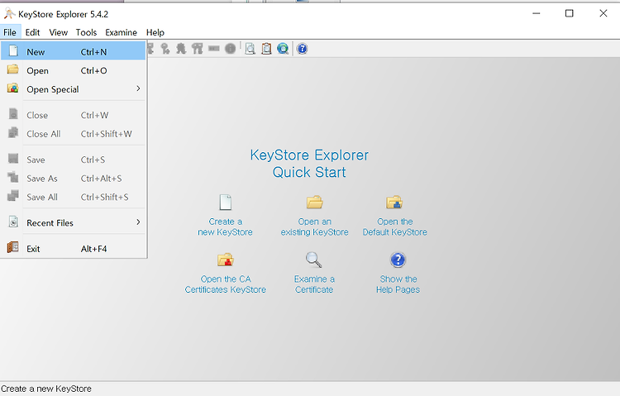
Task: Click the magnifier icon above Examine a Certificate
Action: pos(313,260)
